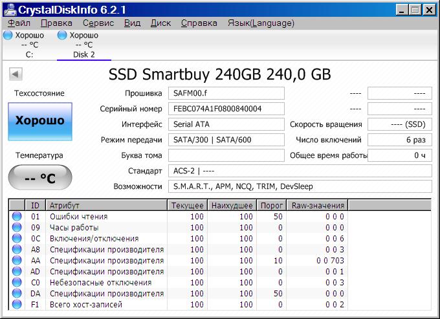Image resolution: width=440 pixels, height=319 pixels.
Task: Click the previous disk arrow button
Action: pyautogui.click(x=16, y=74)
